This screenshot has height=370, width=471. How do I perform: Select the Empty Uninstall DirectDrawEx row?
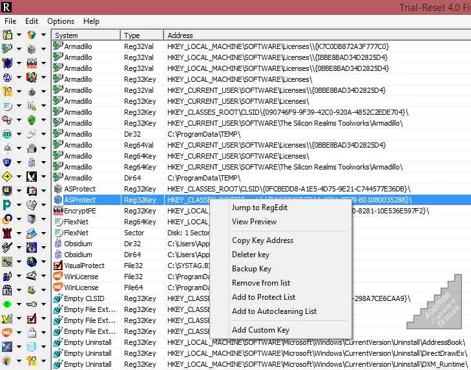[x=261, y=353]
